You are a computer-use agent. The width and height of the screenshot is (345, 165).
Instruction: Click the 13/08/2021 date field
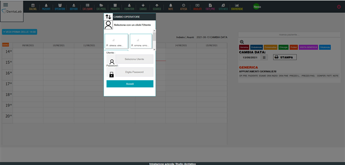pyautogui.click(x=250, y=57)
